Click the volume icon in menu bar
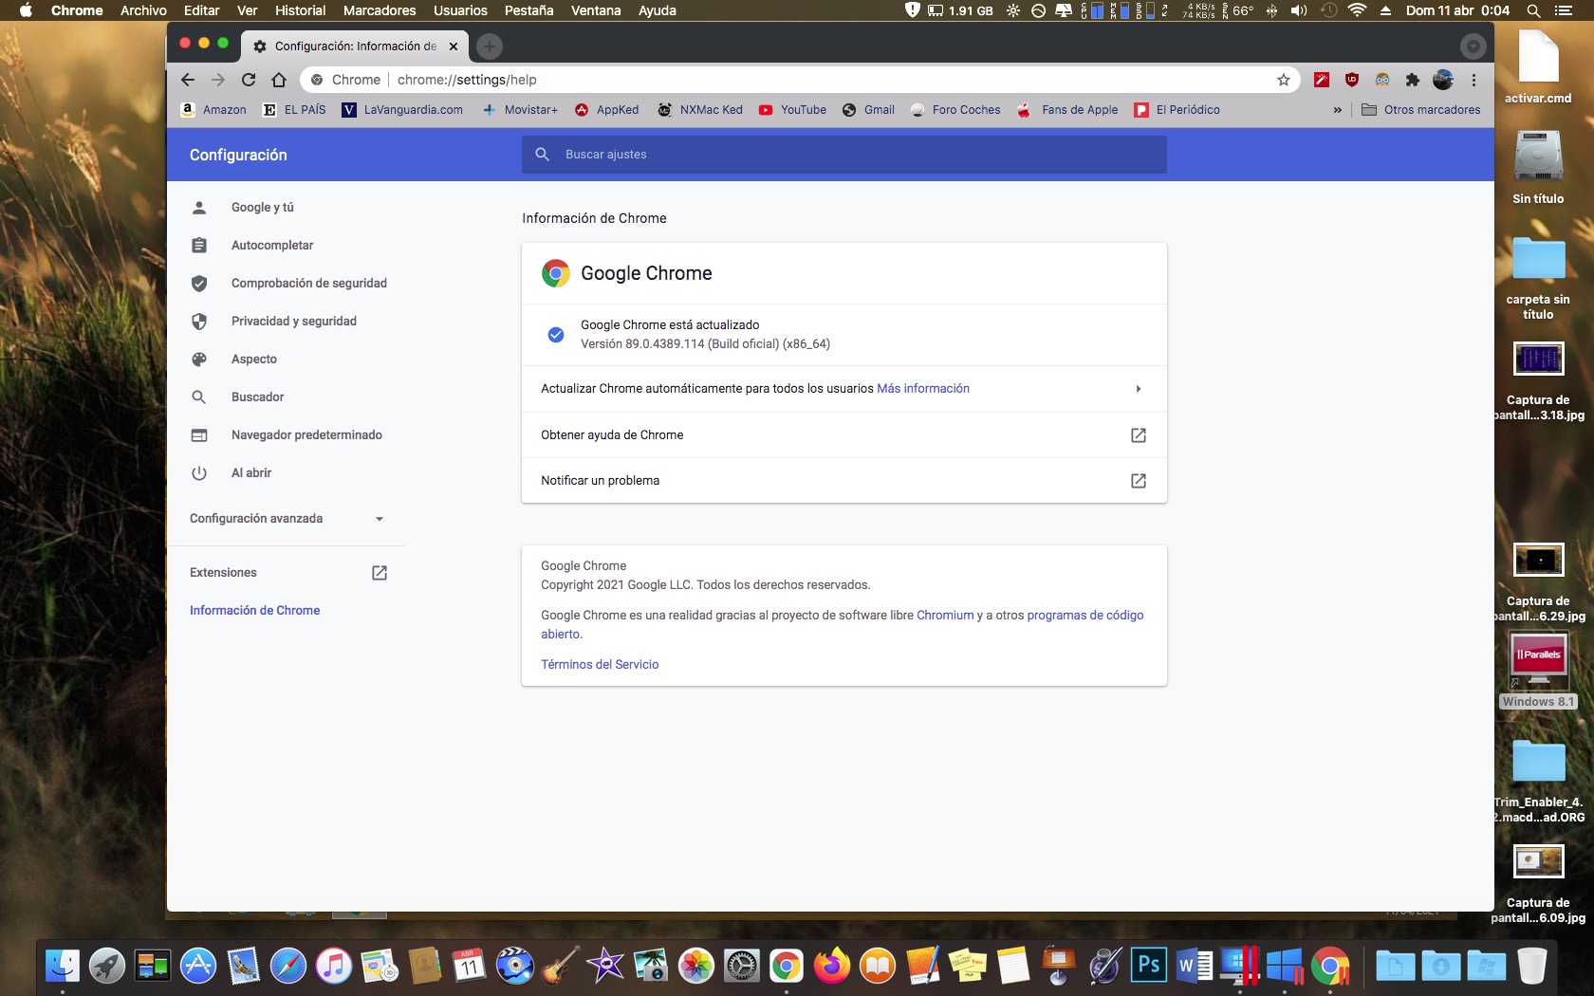This screenshot has height=996, width=1594. [1299, 10]
